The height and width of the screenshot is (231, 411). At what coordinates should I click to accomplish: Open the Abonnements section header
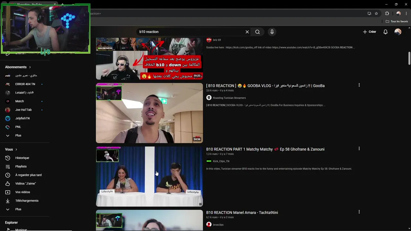tap(18, 67)
